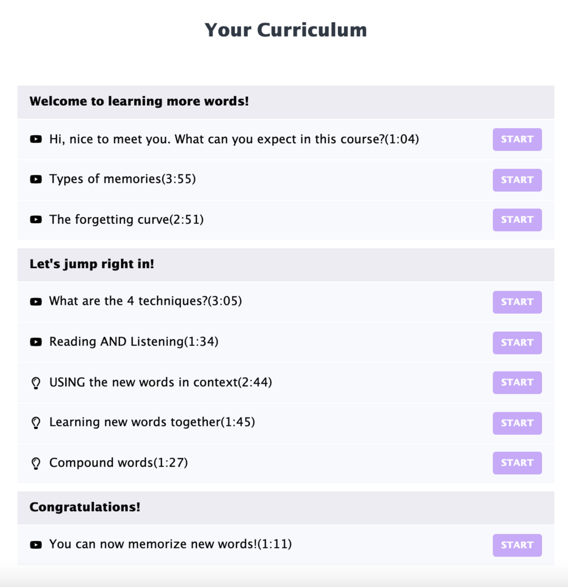Screen dimensions: 568x587
Task: Click lightbulb icon beside 'Learning new words together'
Action: [x=36, y=423]
